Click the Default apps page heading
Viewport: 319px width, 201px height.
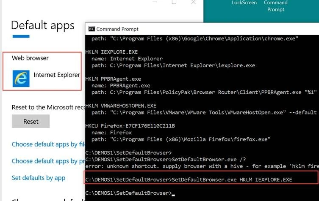pyautogui.click(x=42, y=25)
